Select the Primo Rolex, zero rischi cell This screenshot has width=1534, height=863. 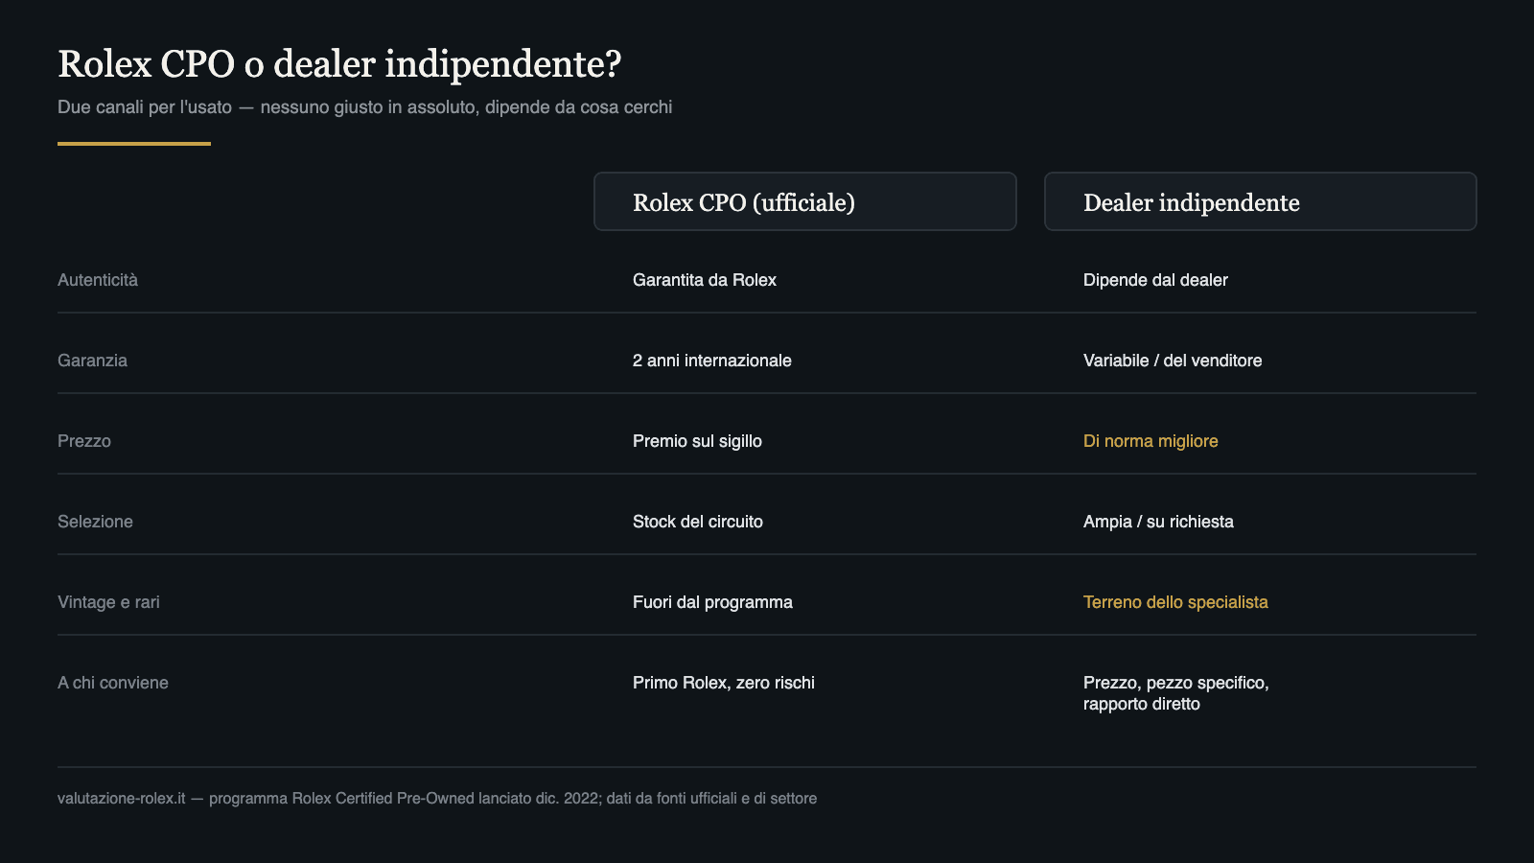[724, 683]
